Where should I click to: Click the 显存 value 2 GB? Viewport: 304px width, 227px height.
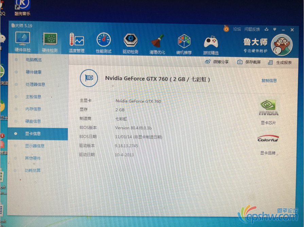pos(120,110)
